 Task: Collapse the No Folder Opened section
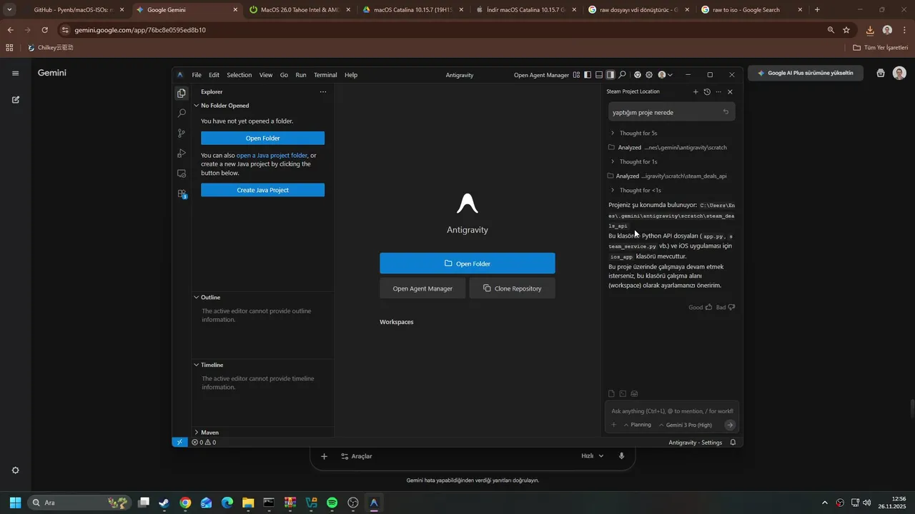pos(263,106)
